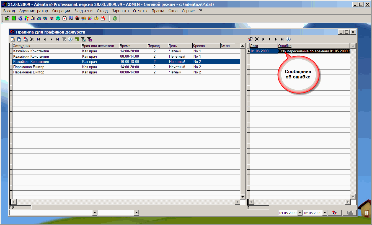Click the generate schedule button beside date fields
The image size is (372, 225).
click(335, 213)
